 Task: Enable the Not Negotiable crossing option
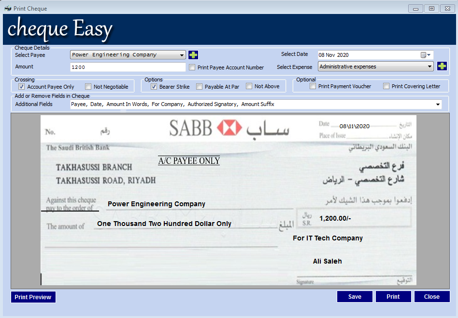pos(88,86)
